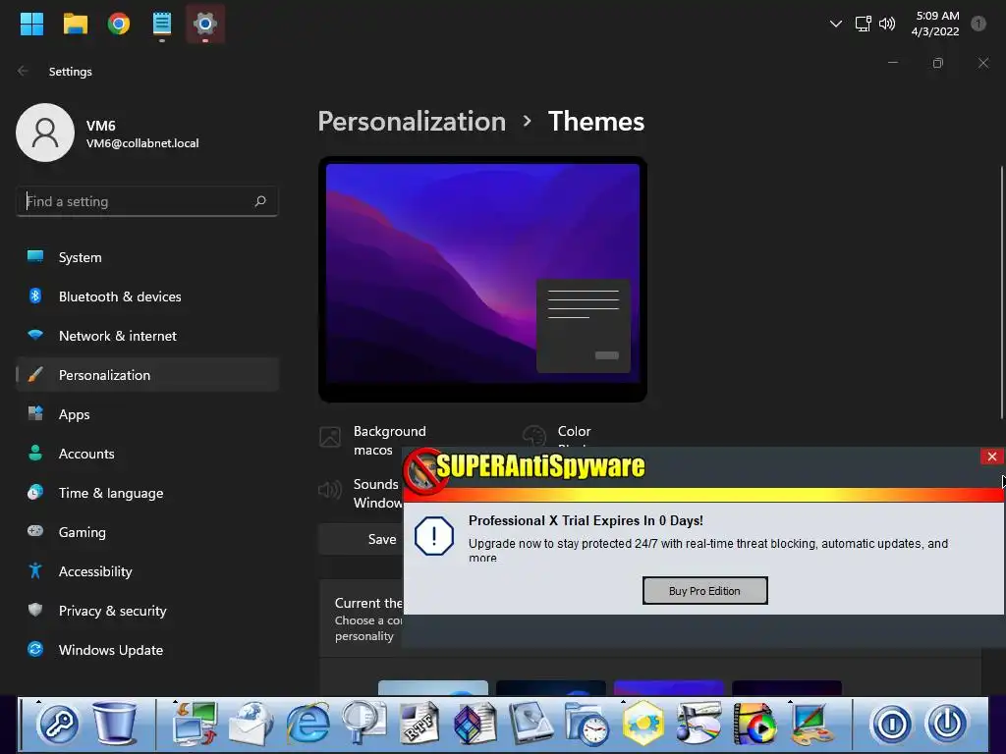Viewport: 1006px width, 754px height.
Task: Open the Color theme option
Action: pos(557,435)
